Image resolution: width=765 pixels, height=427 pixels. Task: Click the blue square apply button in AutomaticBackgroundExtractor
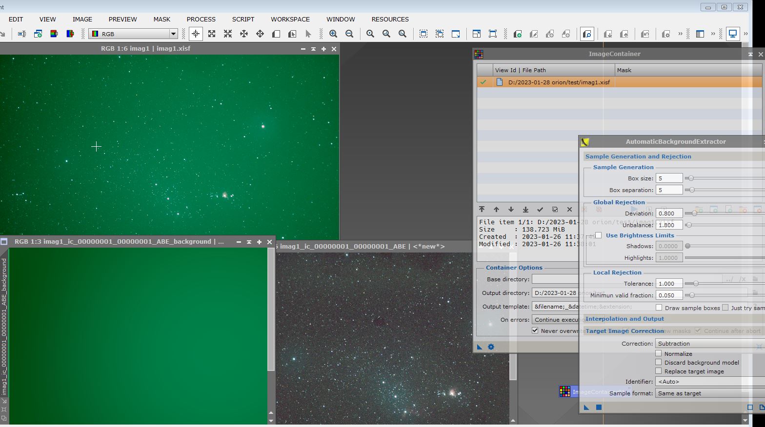coord(599,407)
